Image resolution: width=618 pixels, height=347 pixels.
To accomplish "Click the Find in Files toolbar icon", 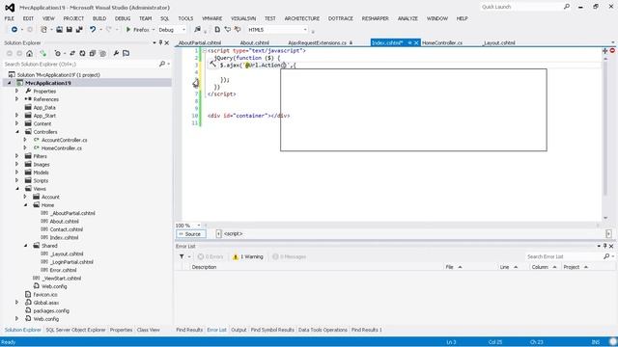I will pyautogui.click(x=197, y=30).
